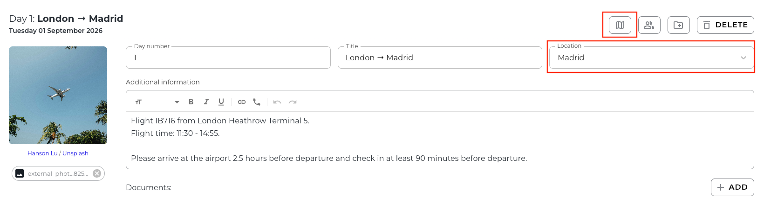
Task: Expand the Location dropdown showing Madrid
Action: (x=651, y=57)
